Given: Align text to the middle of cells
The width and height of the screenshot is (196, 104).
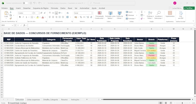Looking at the screenshot, I should (x=53, y=13).
